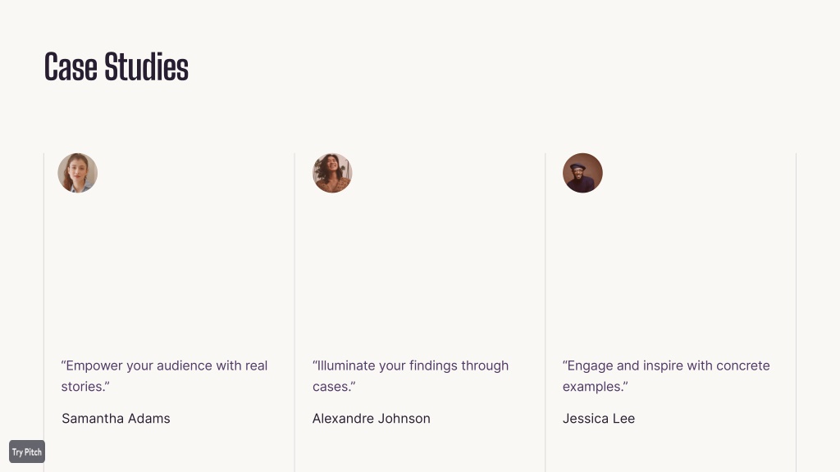Click the quote about illuminating your findings
840x472 pixels.
[410, 375]
